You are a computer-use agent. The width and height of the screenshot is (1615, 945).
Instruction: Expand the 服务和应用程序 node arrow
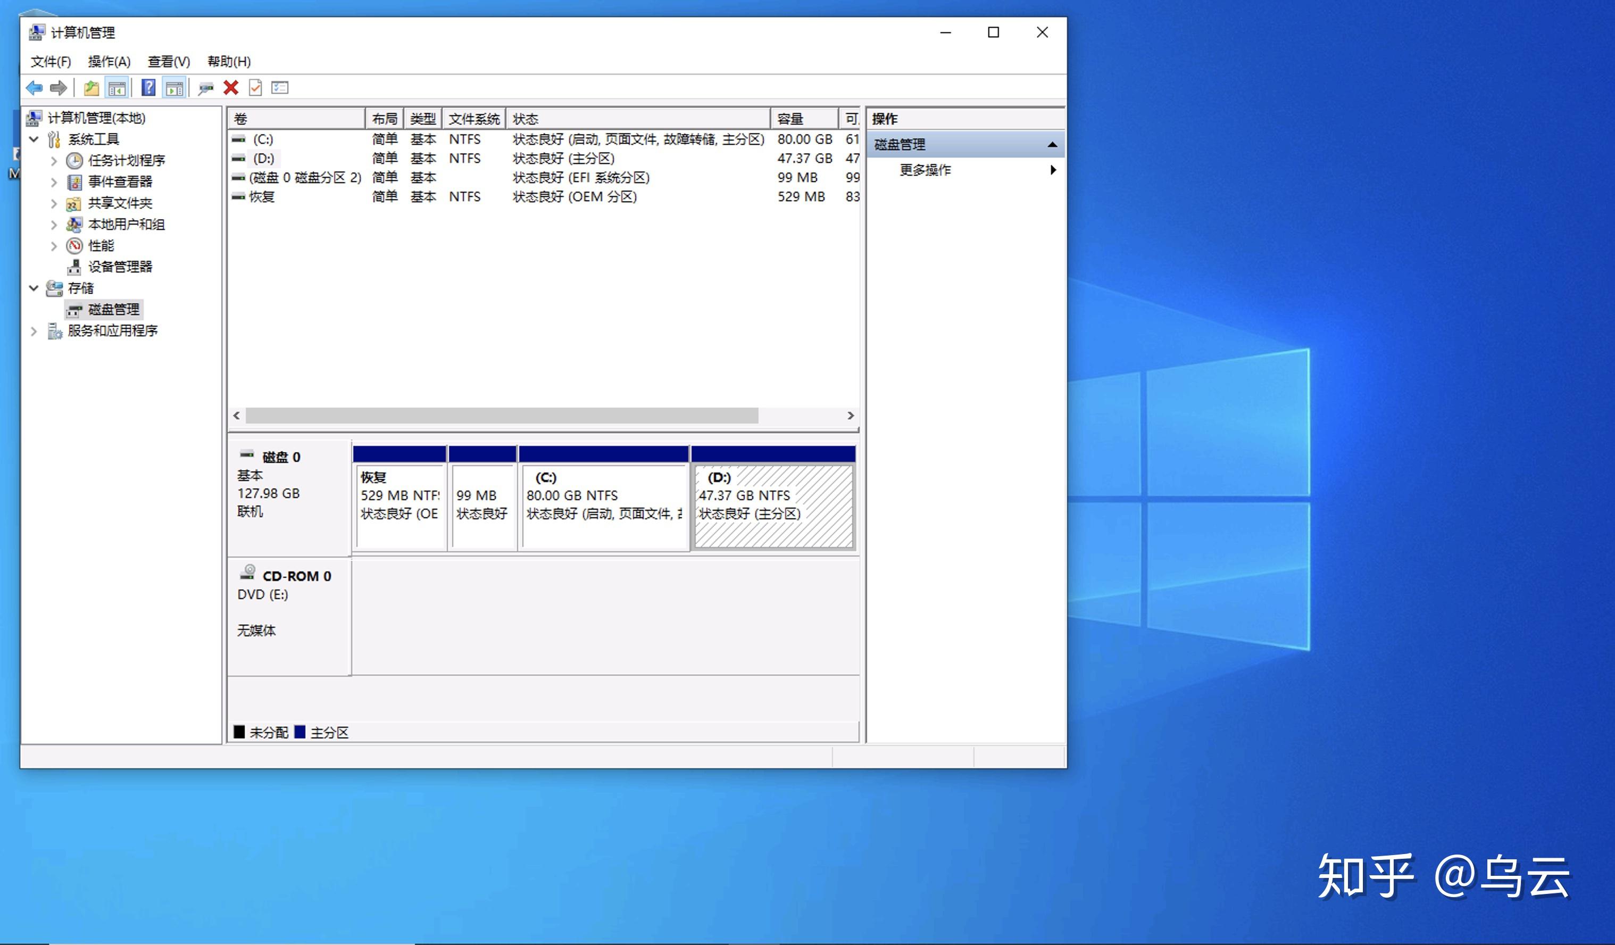34,331
